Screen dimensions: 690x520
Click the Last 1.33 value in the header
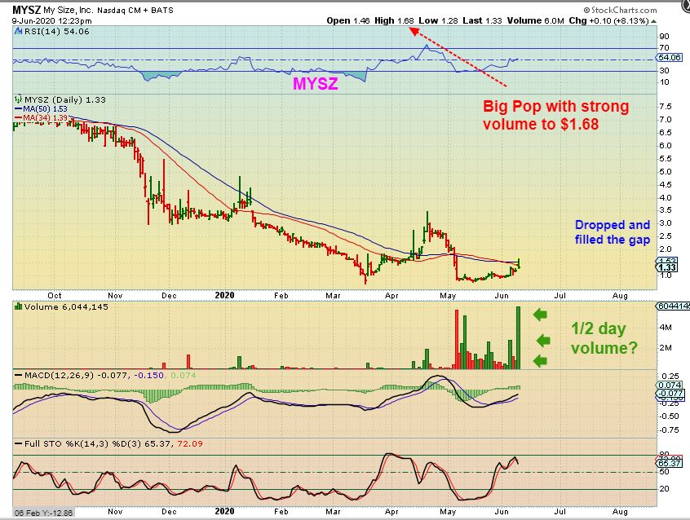pos(482,20)
